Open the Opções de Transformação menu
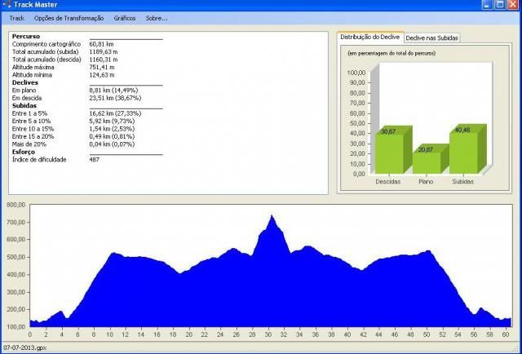522x354 pixels. [69, 18]
